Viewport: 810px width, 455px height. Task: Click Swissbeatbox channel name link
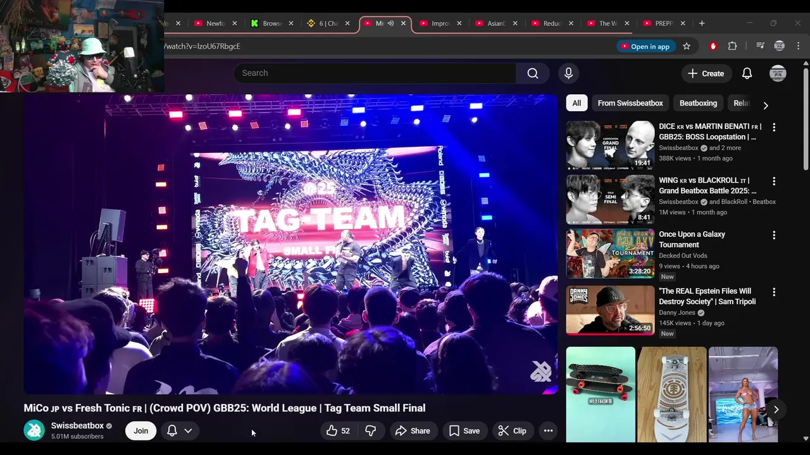click(77, 426)
